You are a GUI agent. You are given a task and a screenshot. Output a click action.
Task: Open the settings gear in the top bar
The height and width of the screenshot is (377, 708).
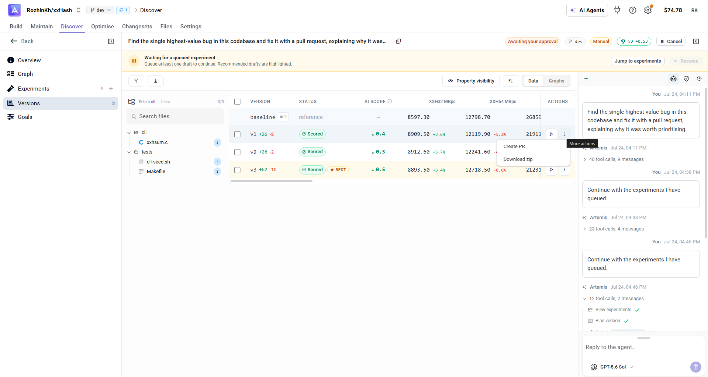[648, 10]
